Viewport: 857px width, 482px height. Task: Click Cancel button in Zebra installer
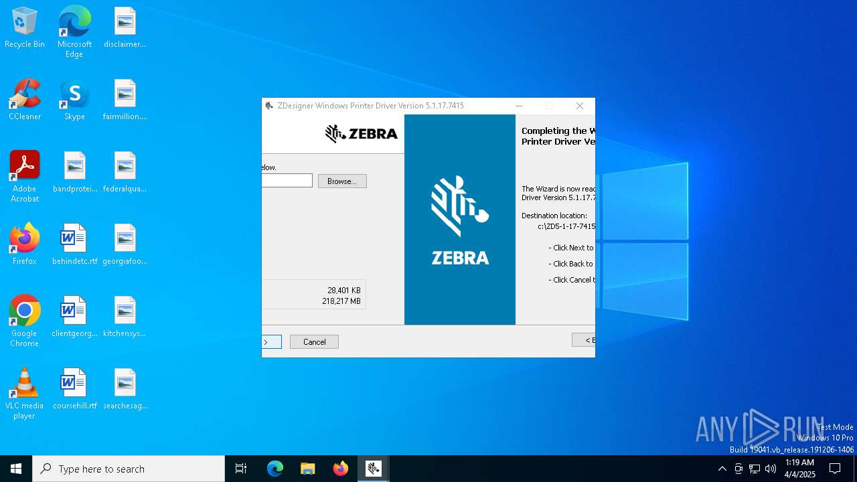(x=314, y=342)
